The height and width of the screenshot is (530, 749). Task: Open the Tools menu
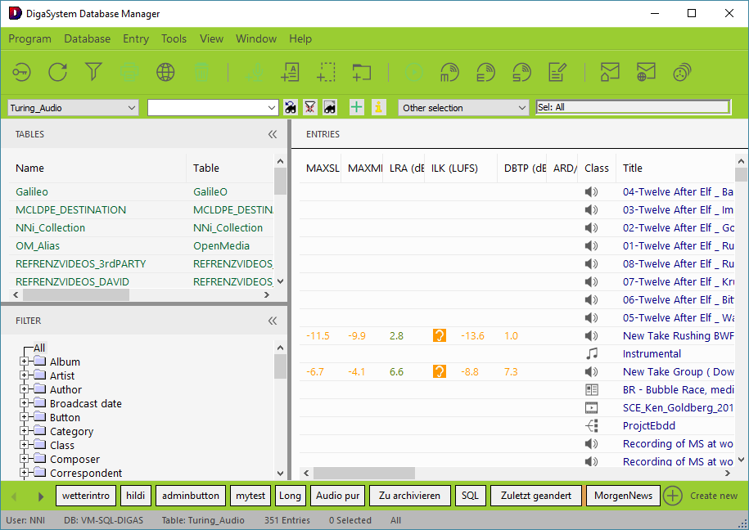(173, 38)
